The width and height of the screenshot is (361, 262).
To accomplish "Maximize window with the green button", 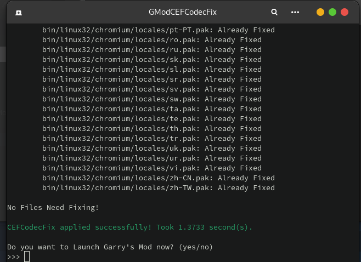I will tap(332, 12).
